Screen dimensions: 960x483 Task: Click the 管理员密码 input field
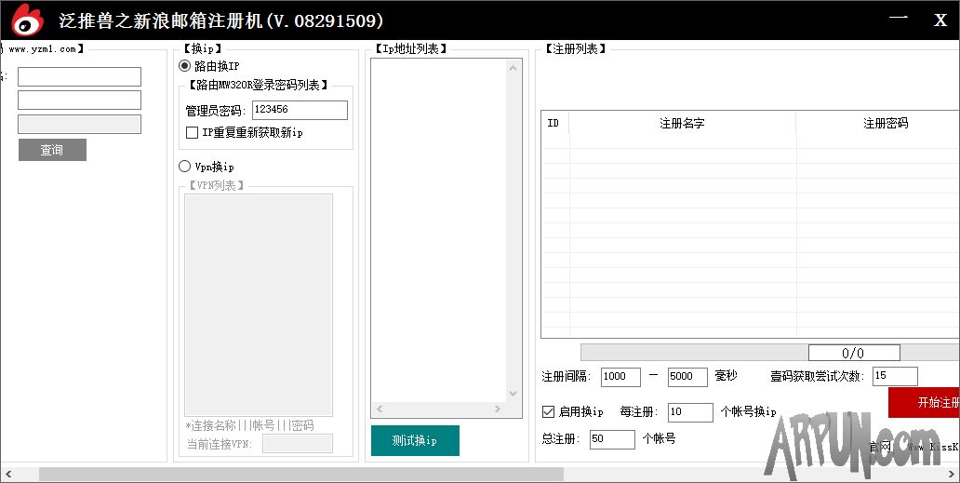coord(300,110)
